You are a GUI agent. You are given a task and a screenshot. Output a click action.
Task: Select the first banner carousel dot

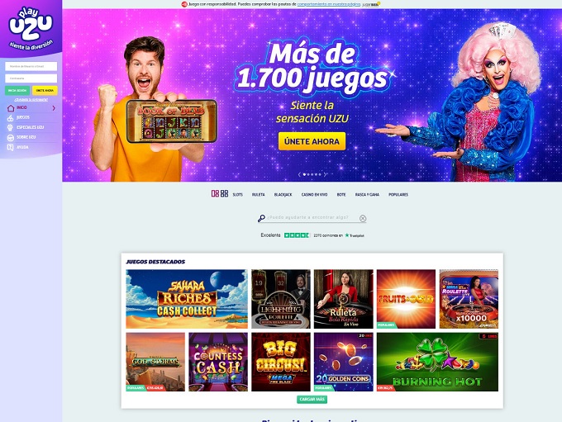(304, 174)
